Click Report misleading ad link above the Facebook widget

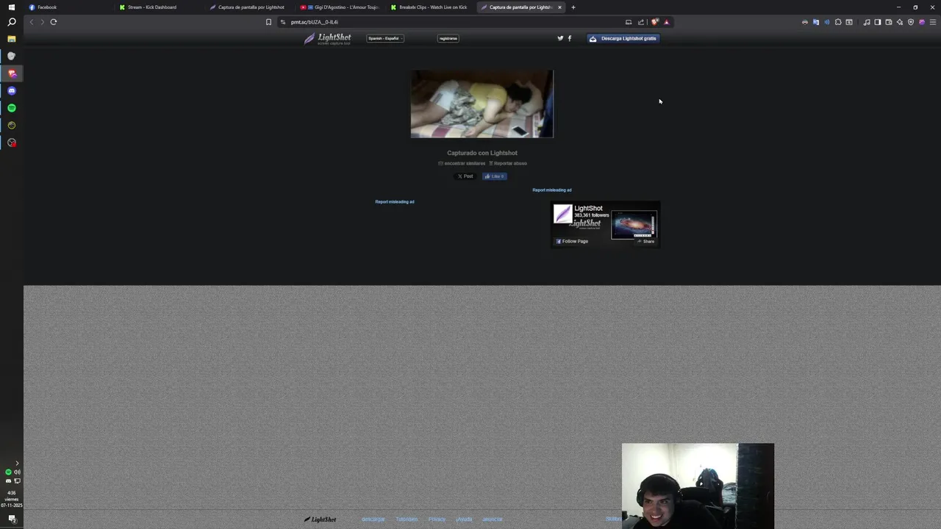(x=552, y=190)
